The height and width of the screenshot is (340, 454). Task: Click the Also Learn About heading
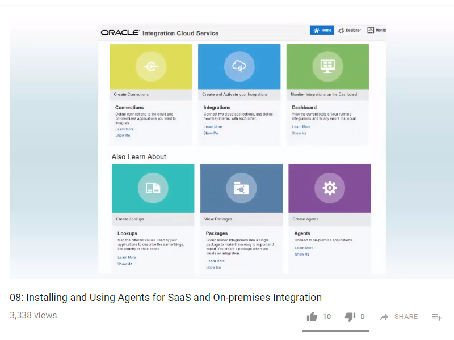(x=138, y=157)
